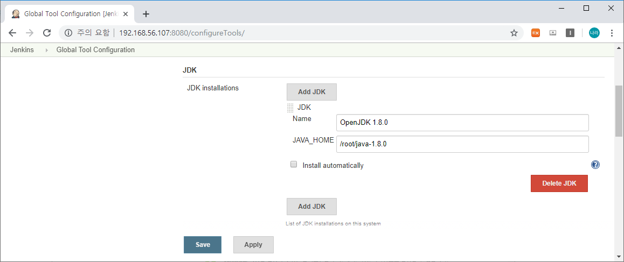Click the JDK Name input field

point(462,123)
